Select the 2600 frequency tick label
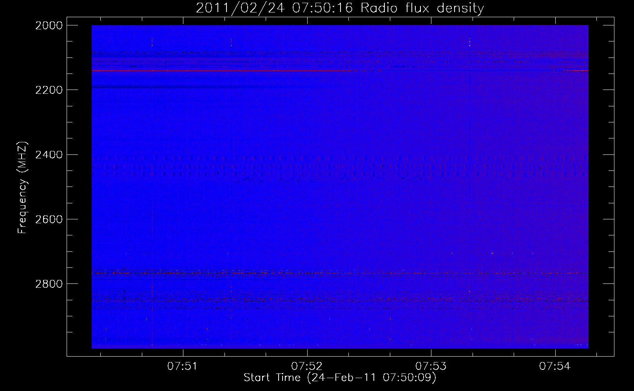634x391 pixels. [49, 219]
